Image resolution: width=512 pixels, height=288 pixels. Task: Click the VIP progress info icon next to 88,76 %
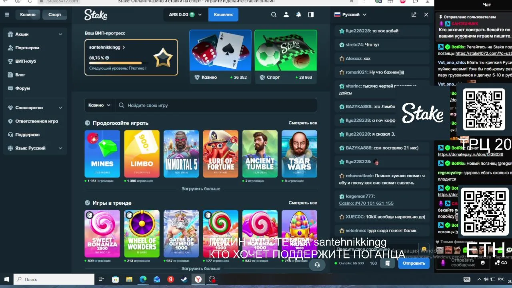pyautogui.click(x=107, y=58)
